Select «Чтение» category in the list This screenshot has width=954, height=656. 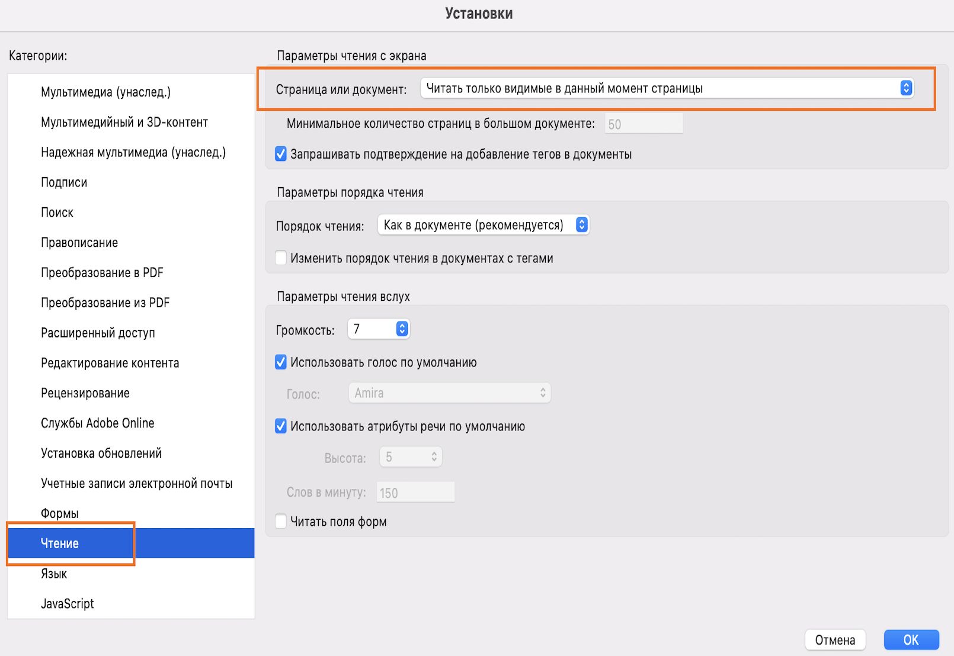pos(60,544)
